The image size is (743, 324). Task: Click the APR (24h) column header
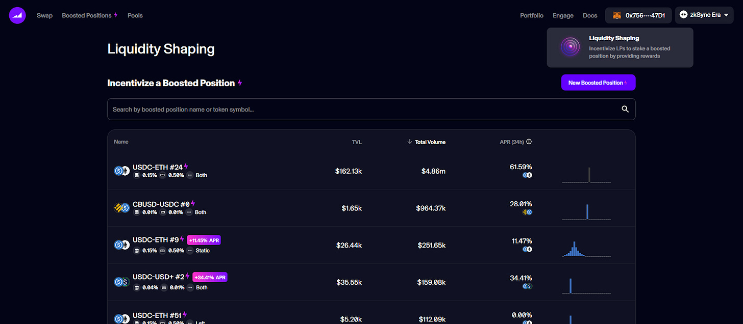pyautogui.click(x=512, y=142)
